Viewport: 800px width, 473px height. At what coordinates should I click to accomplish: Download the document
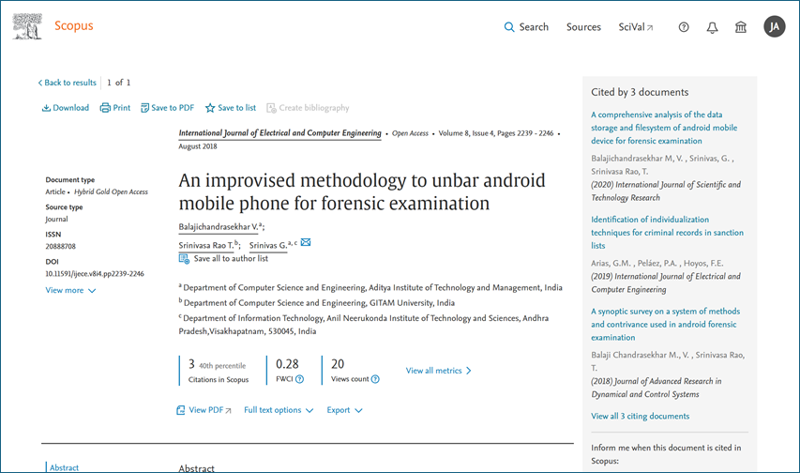coord(66,108)
